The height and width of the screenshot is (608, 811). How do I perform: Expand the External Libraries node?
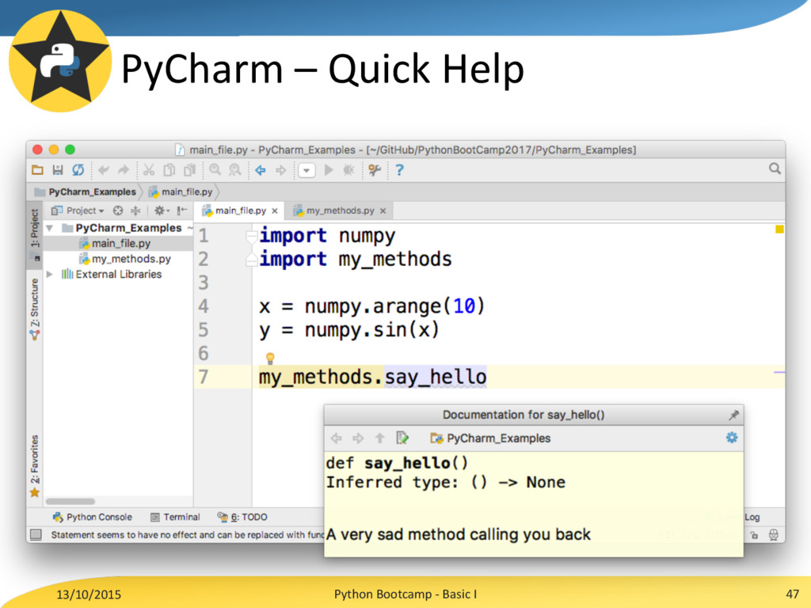(50, 274)
